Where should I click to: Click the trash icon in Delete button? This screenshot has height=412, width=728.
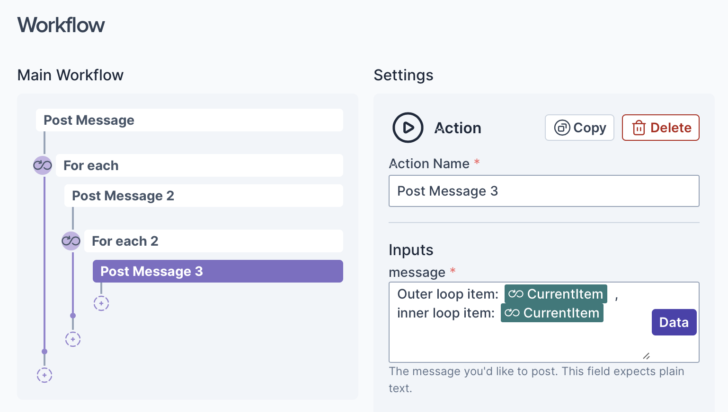click(x=639, y=128)
